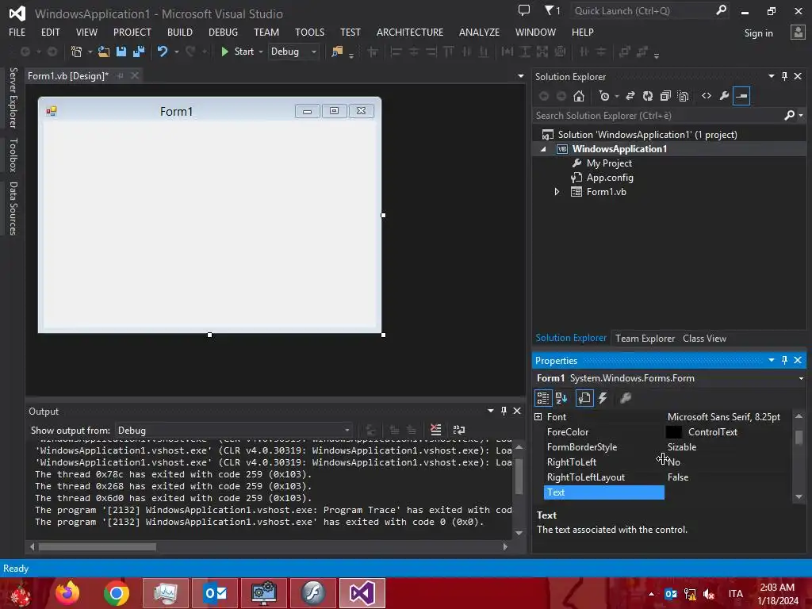Screen dimensions: 812x609
Task: Open the FILE menu
Action: coord(17,32)
